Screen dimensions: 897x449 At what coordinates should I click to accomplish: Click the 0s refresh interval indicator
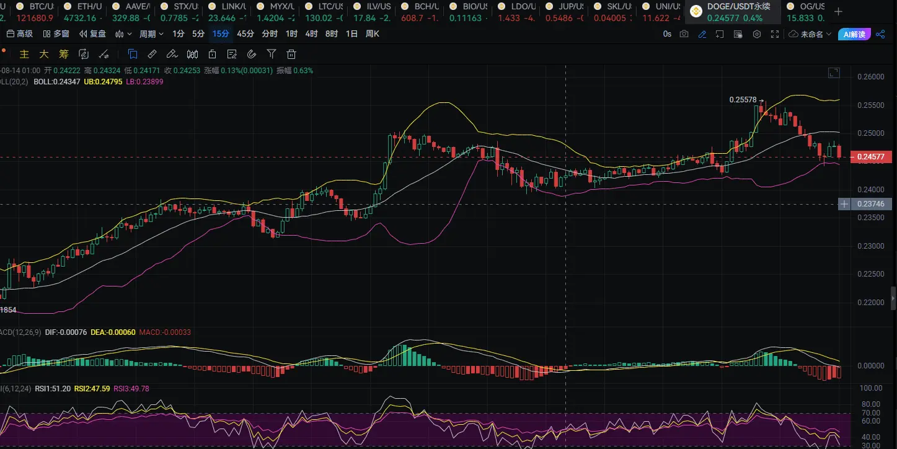667,34
